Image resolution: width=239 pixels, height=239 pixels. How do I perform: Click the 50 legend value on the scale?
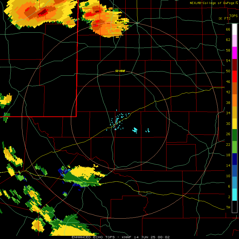(x=228, y=71)
